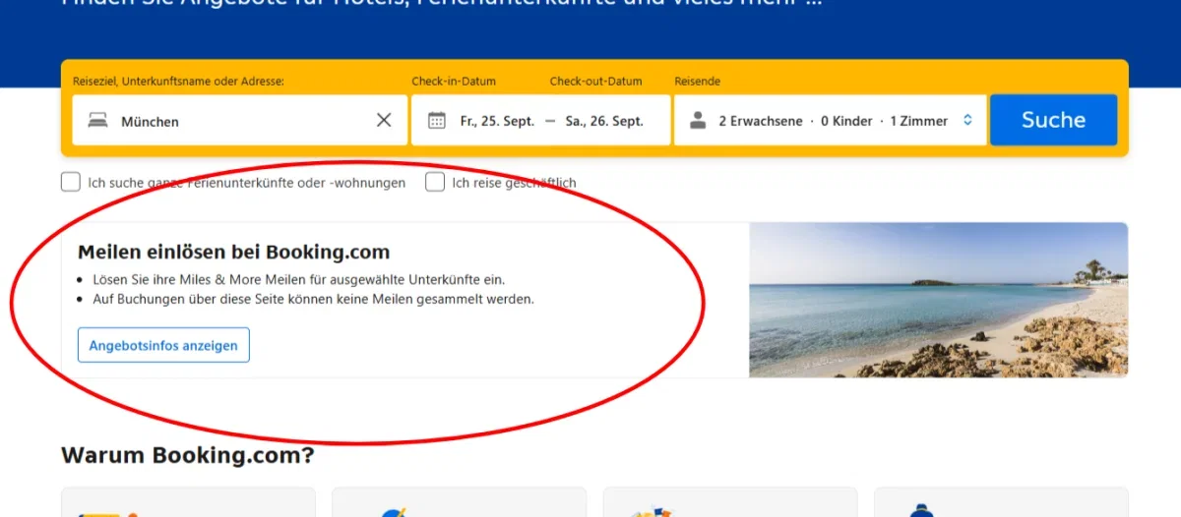1181x517 pixels.
Task: Click the 'keine Meilen gesammelt werden' bullet text
Action: [x=313, y=299]
